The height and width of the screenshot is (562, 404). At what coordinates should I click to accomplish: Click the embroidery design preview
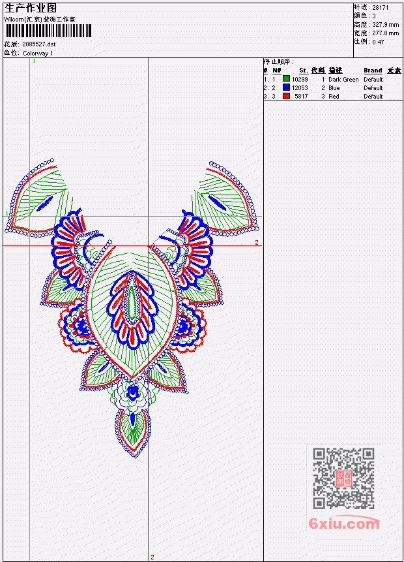(132, 308)
